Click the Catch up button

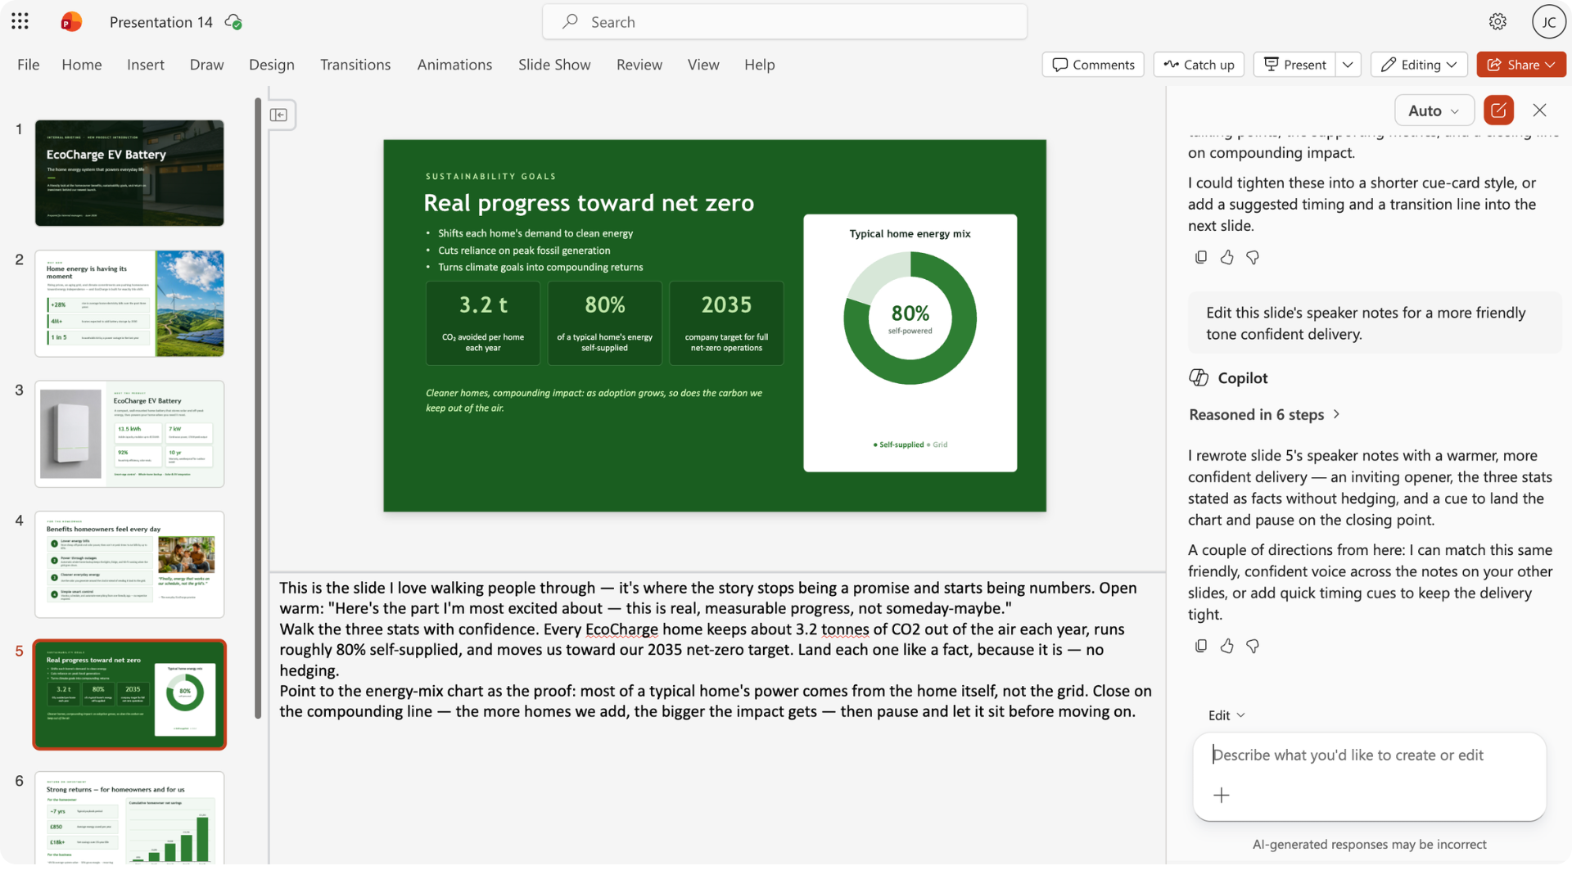click(1199, 65)
